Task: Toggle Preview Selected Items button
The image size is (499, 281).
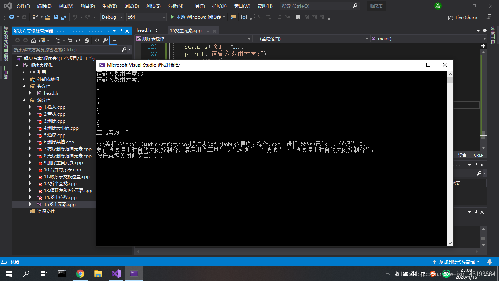Action: pos(113,40)
